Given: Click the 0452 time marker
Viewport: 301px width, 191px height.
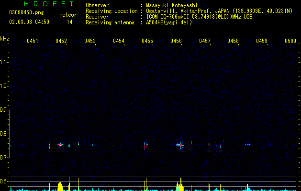Looking at the screenshot, I should [x=61, y=41].
